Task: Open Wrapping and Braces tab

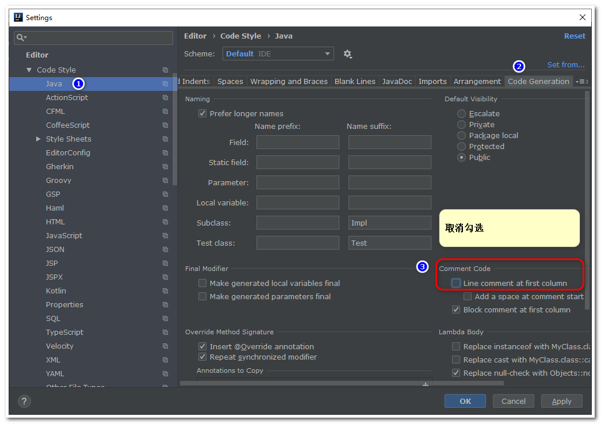Action: click(x=289, y=81)
